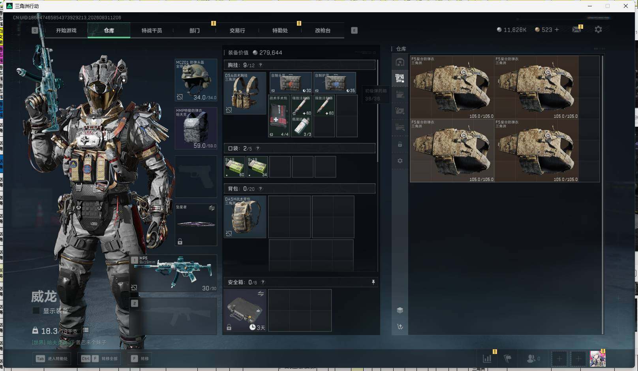This screenshot has width=638, height=371.
Task: Open the gear icon in the 仓库 sidebar
Action: [x=400, y=161]
